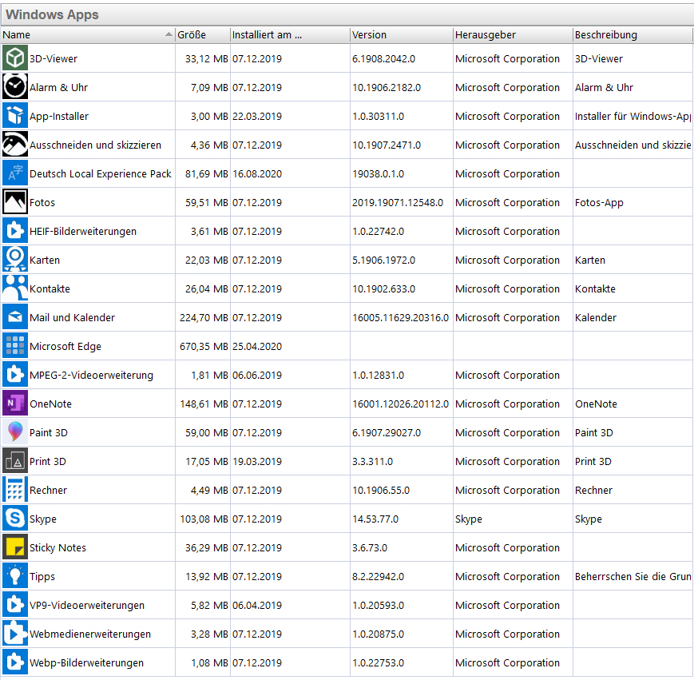The image size is (694, 680).
Task: Select the Webp-Bilderweiterungen icon
Action: pos(15,662)
